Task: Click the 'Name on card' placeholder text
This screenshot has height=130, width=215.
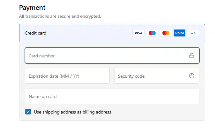Action: (43, 96)
